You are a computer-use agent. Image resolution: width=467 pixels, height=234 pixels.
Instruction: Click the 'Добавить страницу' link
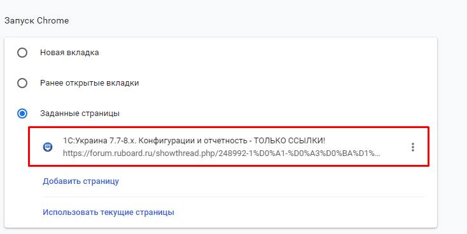pos(81,181)
